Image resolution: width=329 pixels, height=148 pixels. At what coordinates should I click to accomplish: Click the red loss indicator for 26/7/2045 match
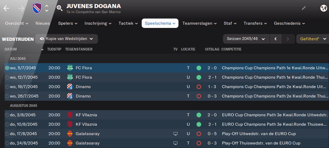pos(199,96)
